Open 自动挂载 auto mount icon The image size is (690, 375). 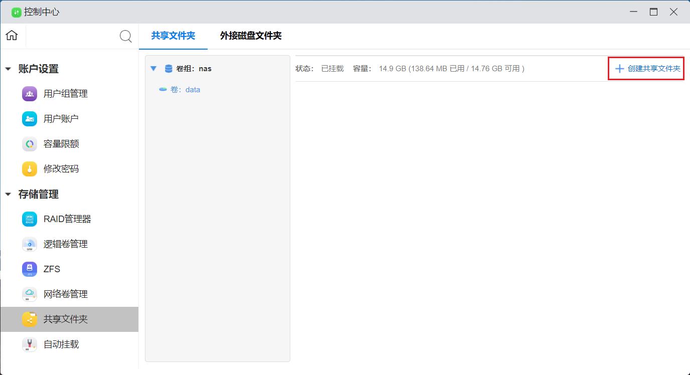[30, 344]
